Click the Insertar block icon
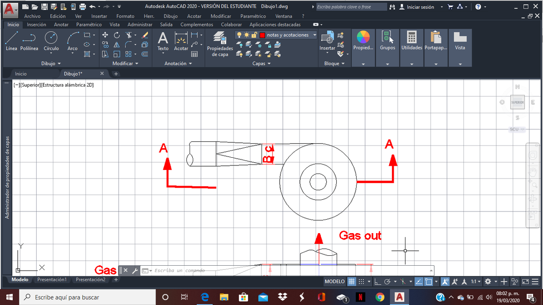This screenshot has height=305, width=543. pyautogui.click(x=327, y=41)
